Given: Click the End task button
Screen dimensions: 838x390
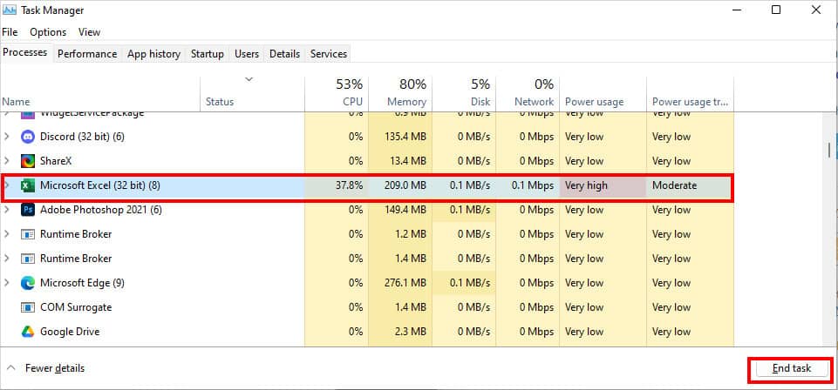Looking at the screenshot, I should pyautogui.click(x=792, y=368).
